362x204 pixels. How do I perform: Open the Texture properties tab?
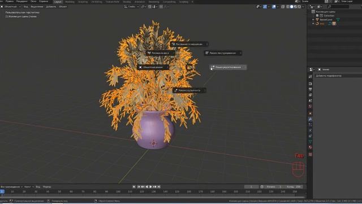pos(311,154)
